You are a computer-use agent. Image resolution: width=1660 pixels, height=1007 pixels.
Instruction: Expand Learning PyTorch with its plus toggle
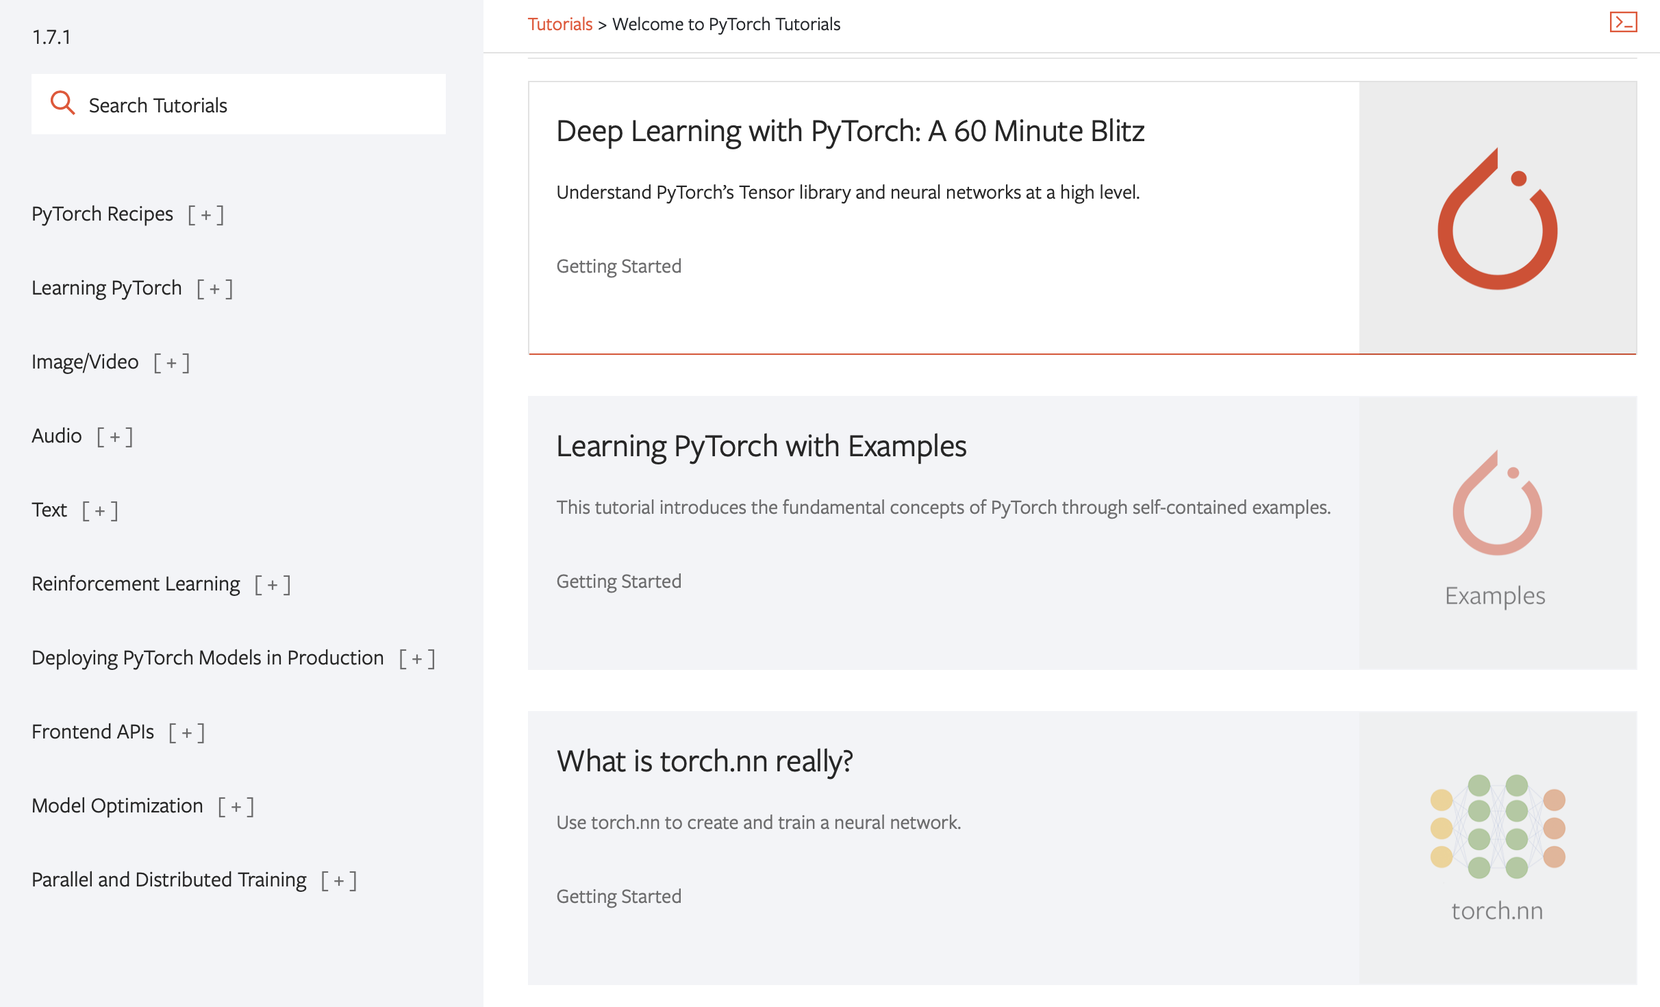point(214,288)
